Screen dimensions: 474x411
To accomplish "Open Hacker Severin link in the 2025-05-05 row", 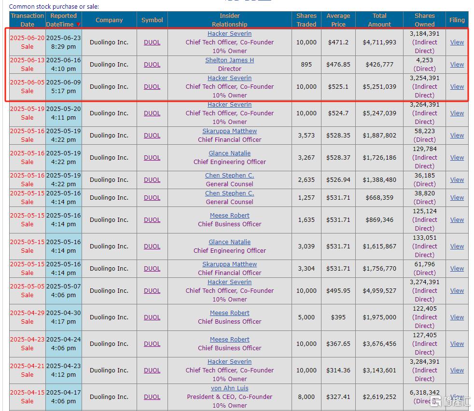I will [x=229, y=282].
